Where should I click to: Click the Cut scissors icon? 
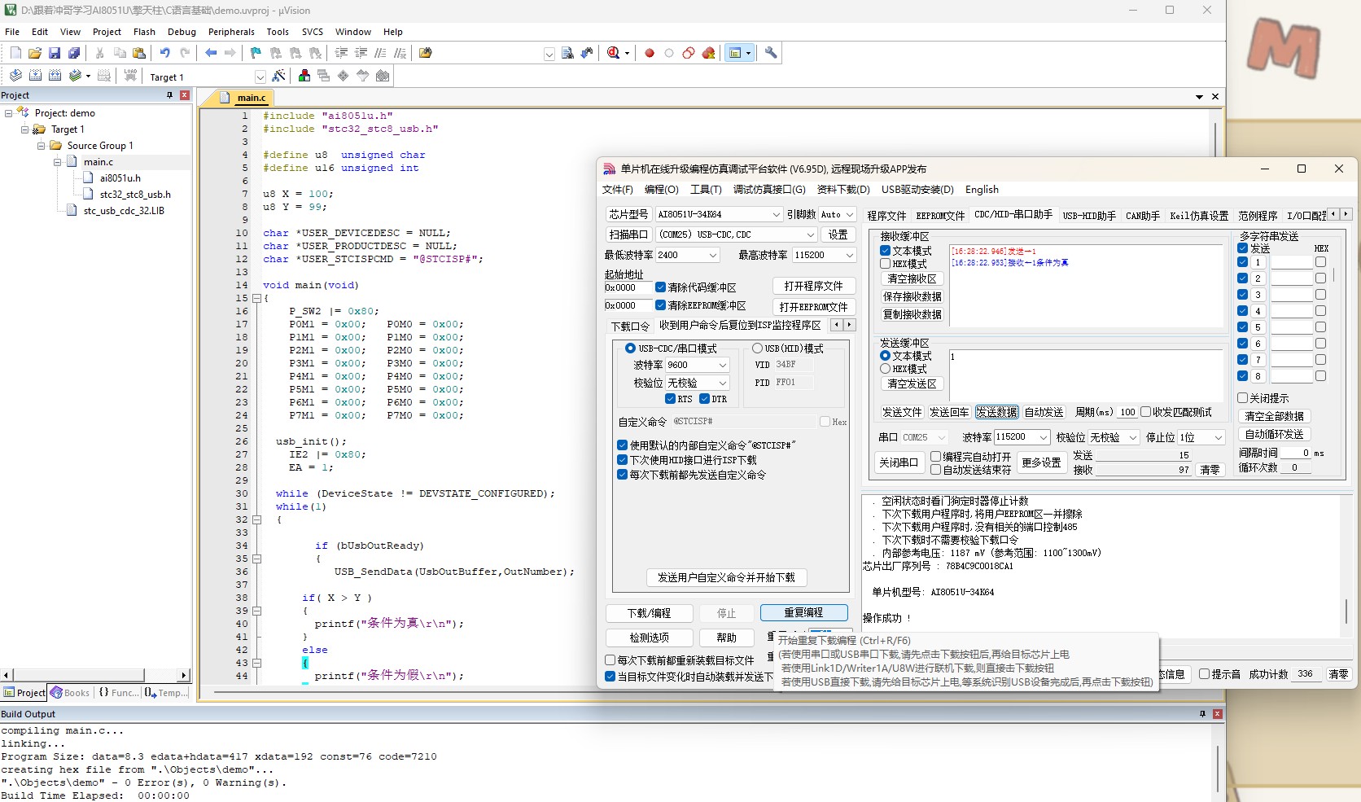(99, 53)
